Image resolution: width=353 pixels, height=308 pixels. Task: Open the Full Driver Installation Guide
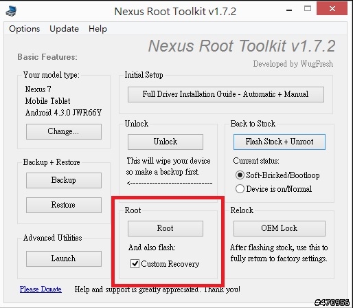(x=226, y=94)
